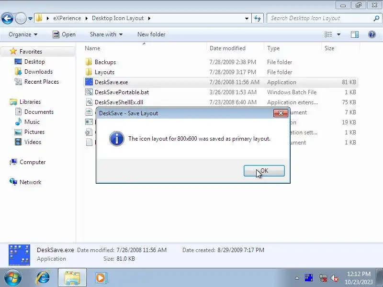
Task: Open the view options dropdown arrow
Action: click(x=339, y=34)
